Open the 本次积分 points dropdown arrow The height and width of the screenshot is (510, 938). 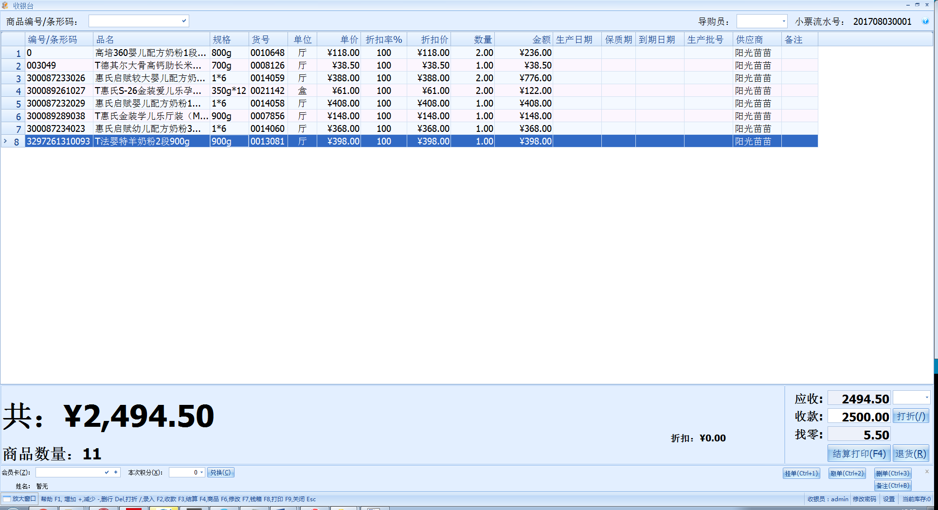pyautogui.click(x=201, y=472)
